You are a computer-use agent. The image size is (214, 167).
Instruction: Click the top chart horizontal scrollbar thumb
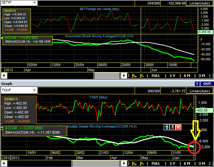point(107,76)
